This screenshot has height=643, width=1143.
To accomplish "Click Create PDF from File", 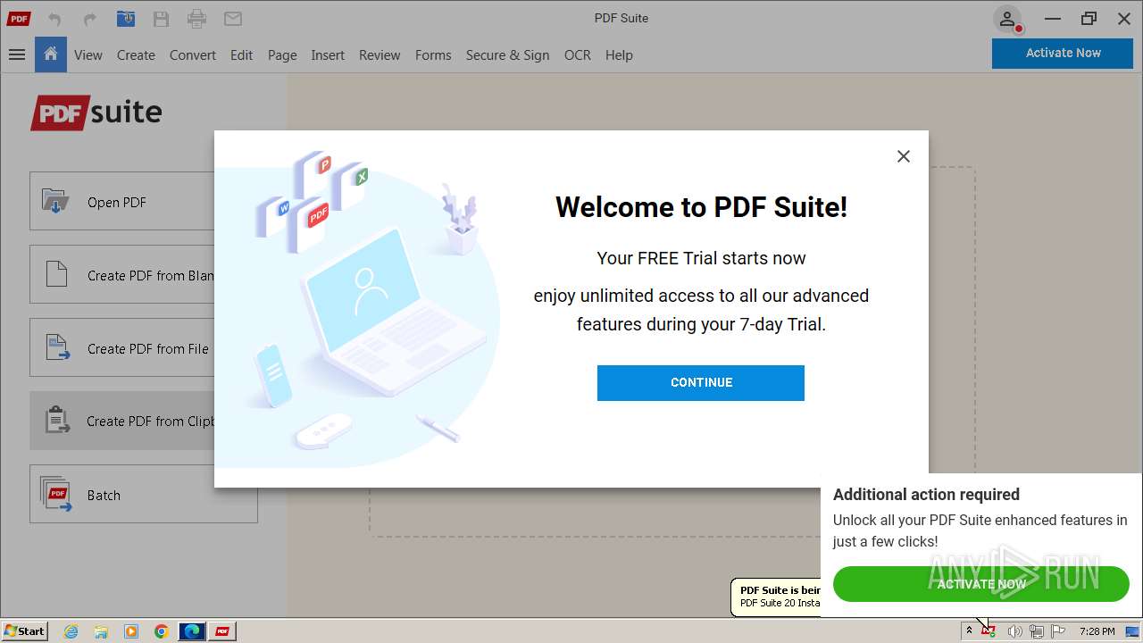I will (x=122, y=348).
